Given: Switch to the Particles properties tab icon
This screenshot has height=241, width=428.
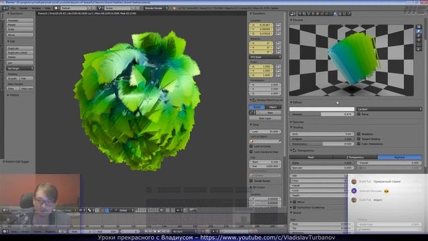Looking at the screenshot, I should pos(344,13).
